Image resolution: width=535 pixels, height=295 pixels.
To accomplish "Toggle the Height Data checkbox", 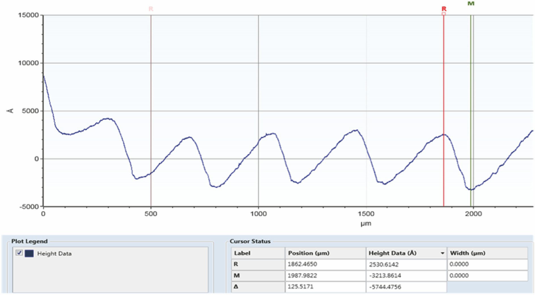I will click(x=19, y=253).
